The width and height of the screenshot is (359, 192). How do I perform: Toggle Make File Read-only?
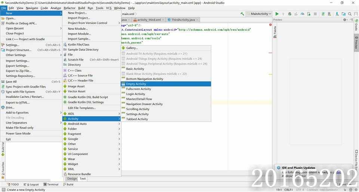[31, 128]
